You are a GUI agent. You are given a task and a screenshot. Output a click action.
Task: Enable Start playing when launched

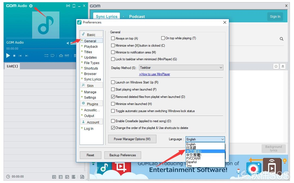tap(113, 89)
